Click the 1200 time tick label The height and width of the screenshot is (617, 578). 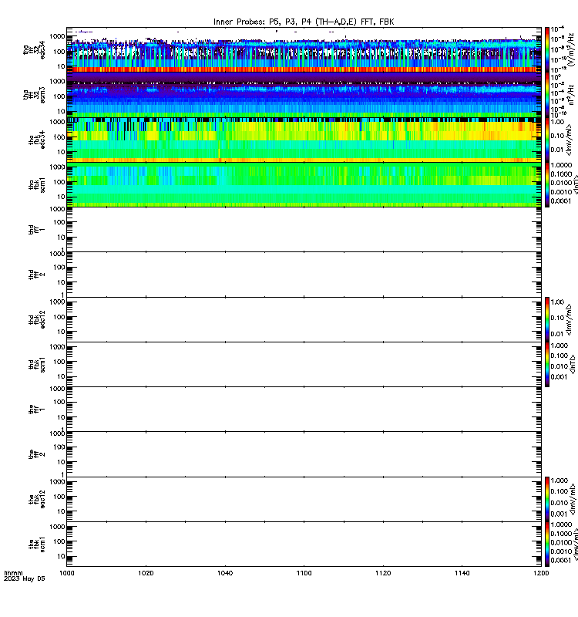(541, 573)
